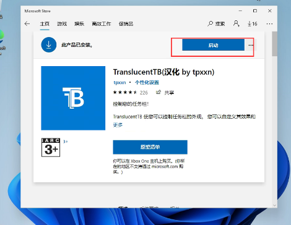Open the Store's top-right more menu

click(269, 24)
